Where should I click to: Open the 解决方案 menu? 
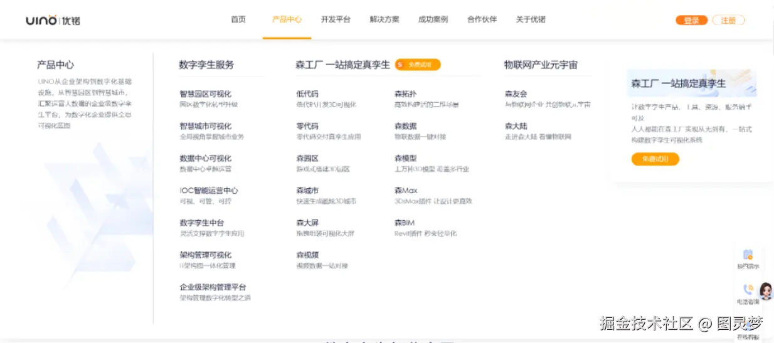coord(384,19)
